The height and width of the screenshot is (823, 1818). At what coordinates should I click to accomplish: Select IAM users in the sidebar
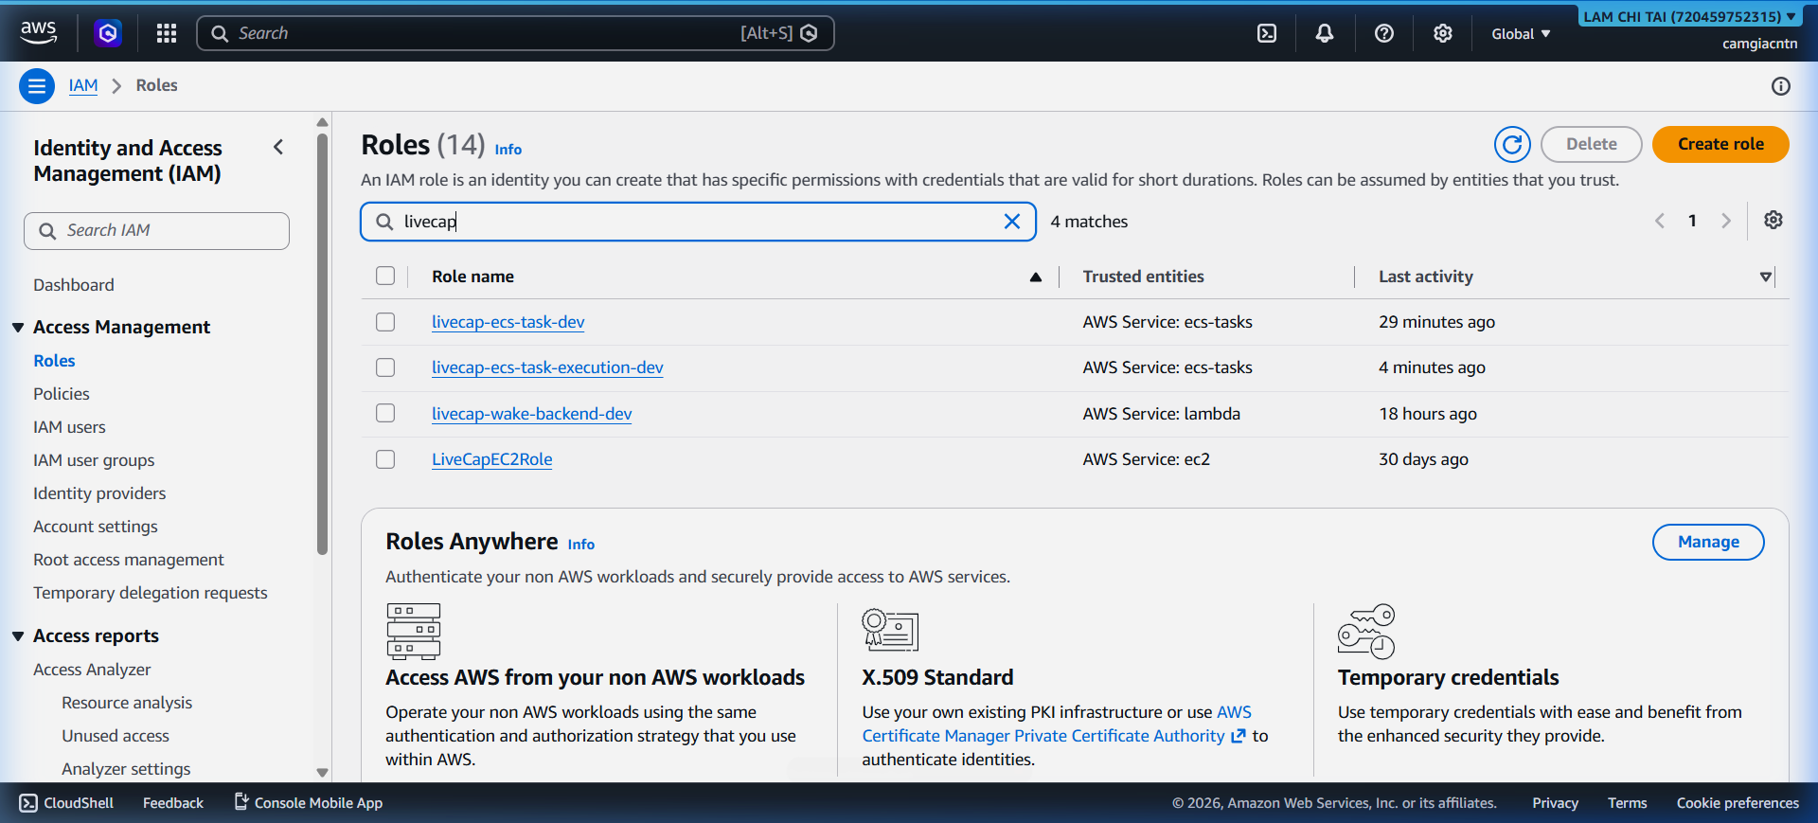tap(69, 427)
